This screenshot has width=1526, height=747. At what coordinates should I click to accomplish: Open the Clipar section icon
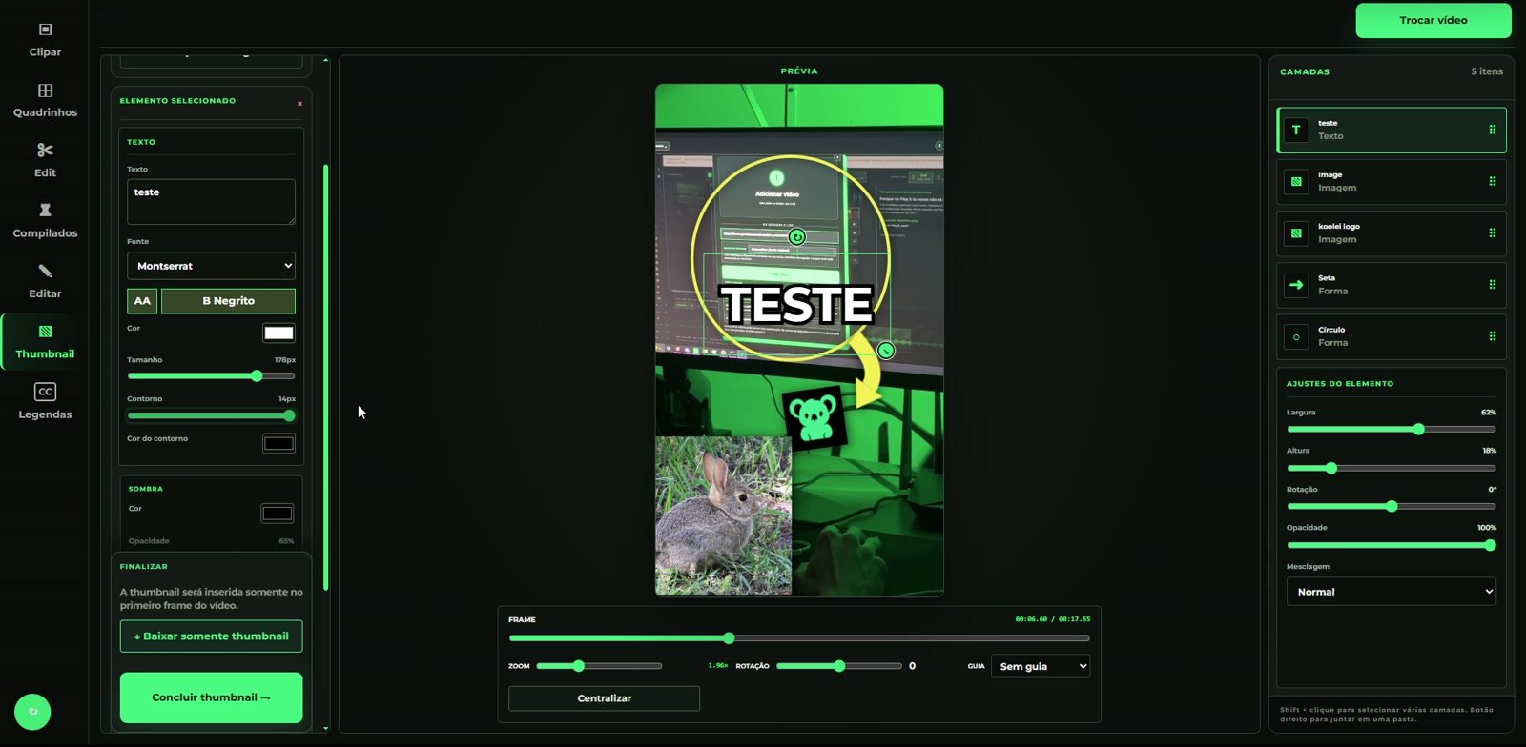[45, 30]
